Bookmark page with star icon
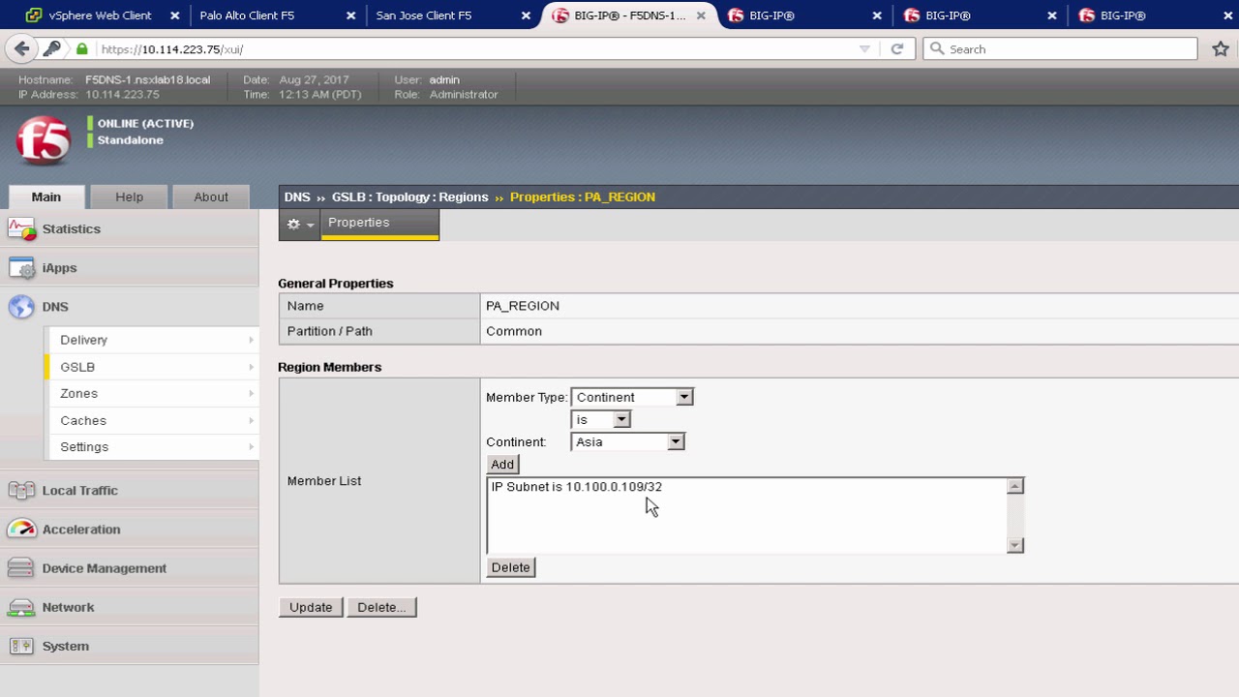Screen dimensions: 1239x697 click(1221, 49)
